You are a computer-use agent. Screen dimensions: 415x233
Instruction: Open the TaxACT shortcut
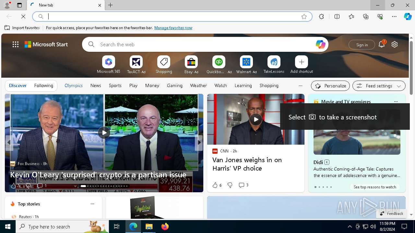[136, 65]
